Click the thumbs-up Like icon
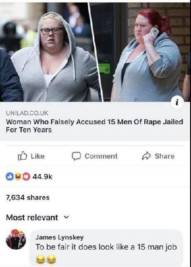The height and width of the screenshot is (267, 191). pos(22,156)
